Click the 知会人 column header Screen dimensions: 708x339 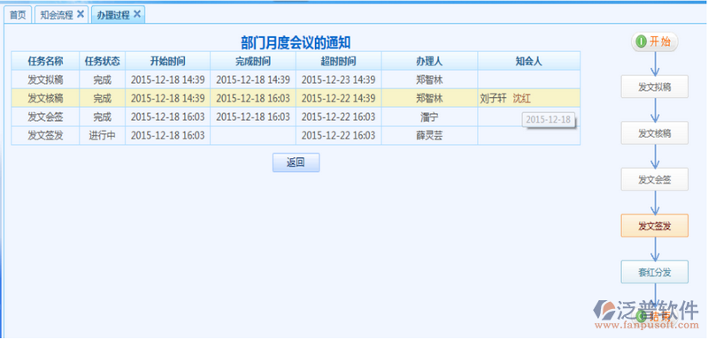528,61
